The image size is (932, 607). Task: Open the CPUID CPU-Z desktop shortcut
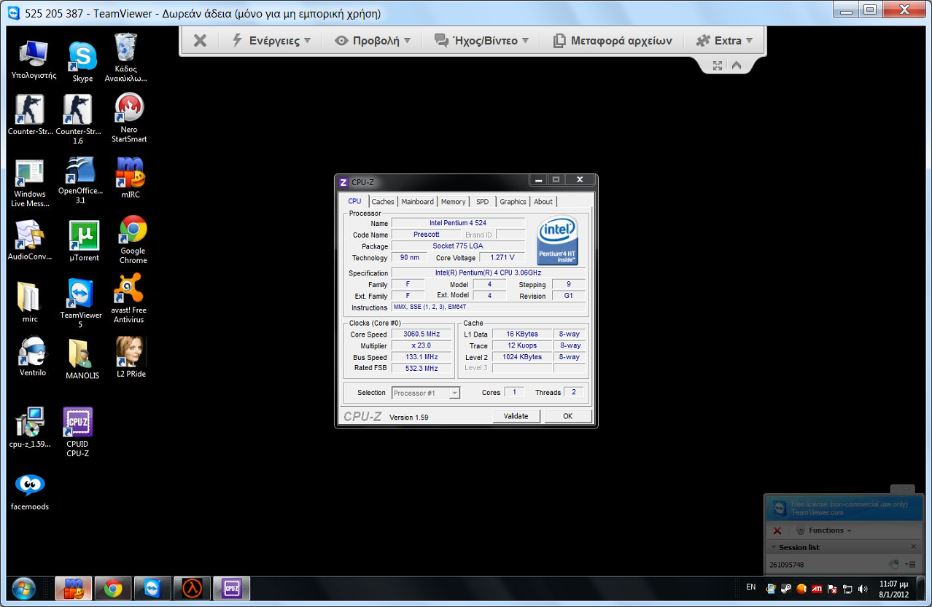(x=77, y=432)
